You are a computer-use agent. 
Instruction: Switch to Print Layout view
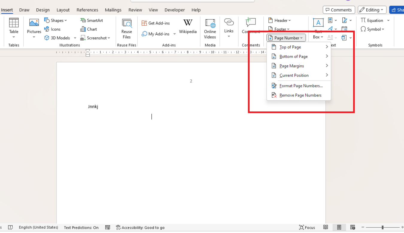click(x=339, y=227)
